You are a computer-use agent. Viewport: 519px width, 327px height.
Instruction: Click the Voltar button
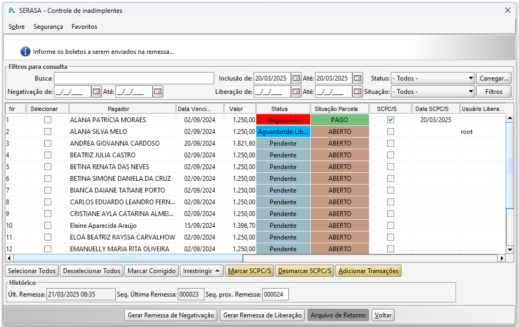383,315
